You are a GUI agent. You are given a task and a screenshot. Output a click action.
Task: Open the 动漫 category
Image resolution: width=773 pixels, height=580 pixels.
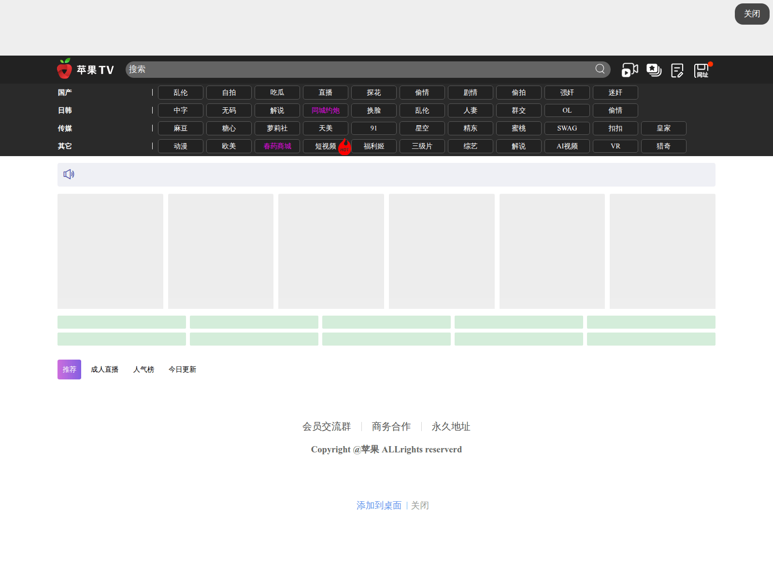(x=181, y=146)
